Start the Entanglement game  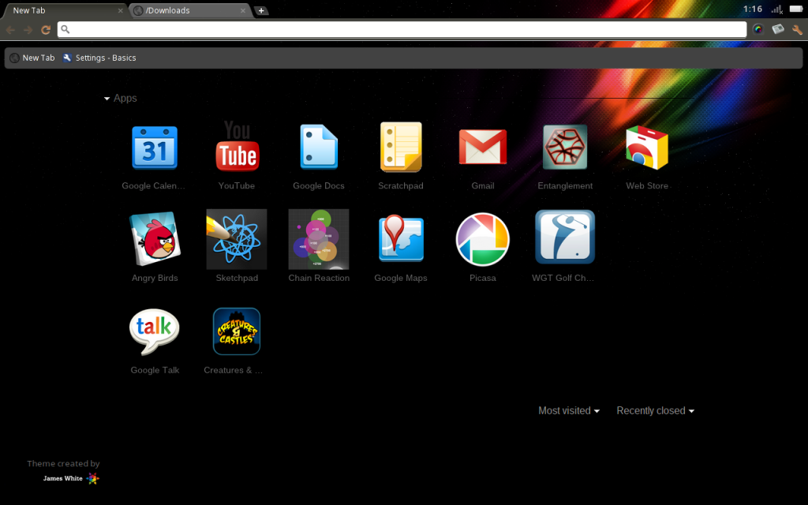[565, 148]
